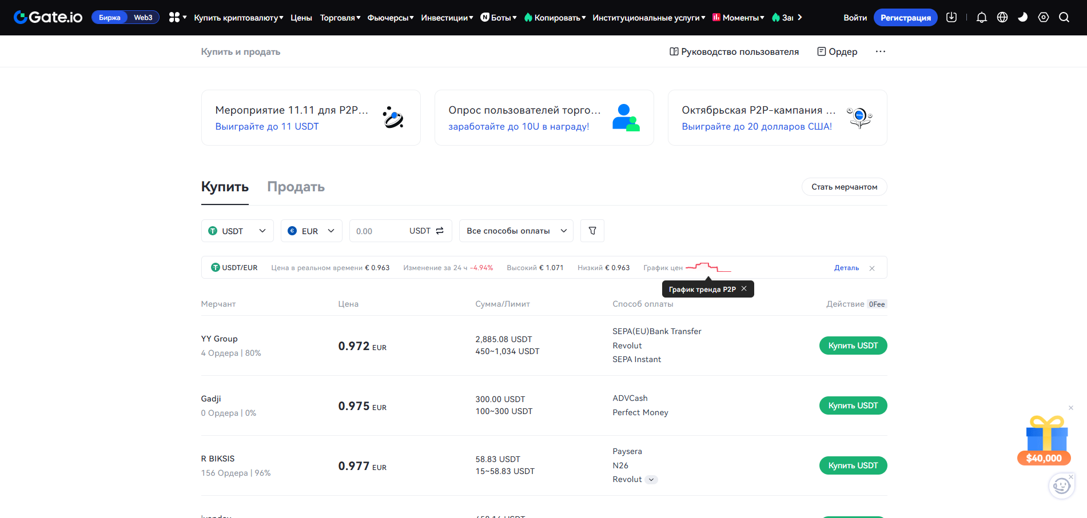Open the 'Цены' menu item
The height and width of the screenshot is (518, 1087).
pyautogui.click(x=301, y=18)
